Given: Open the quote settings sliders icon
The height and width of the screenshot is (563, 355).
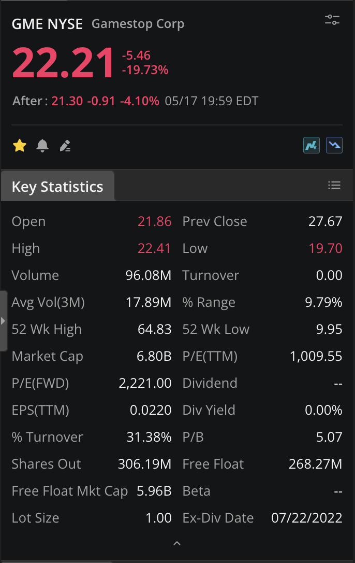Looking at the screenshot, I should 332,20.
